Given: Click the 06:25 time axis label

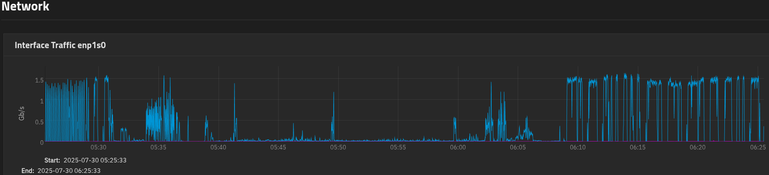Looking at the screenshot, I should tap(758, 147).
